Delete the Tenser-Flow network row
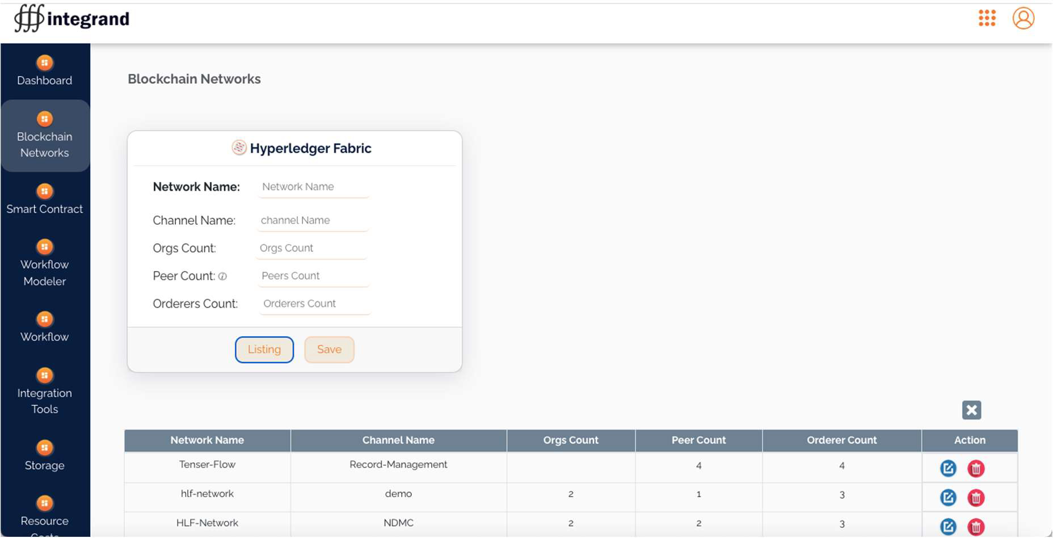The height and width of the screenshot is (538, 1053). [x=975, y=468]
